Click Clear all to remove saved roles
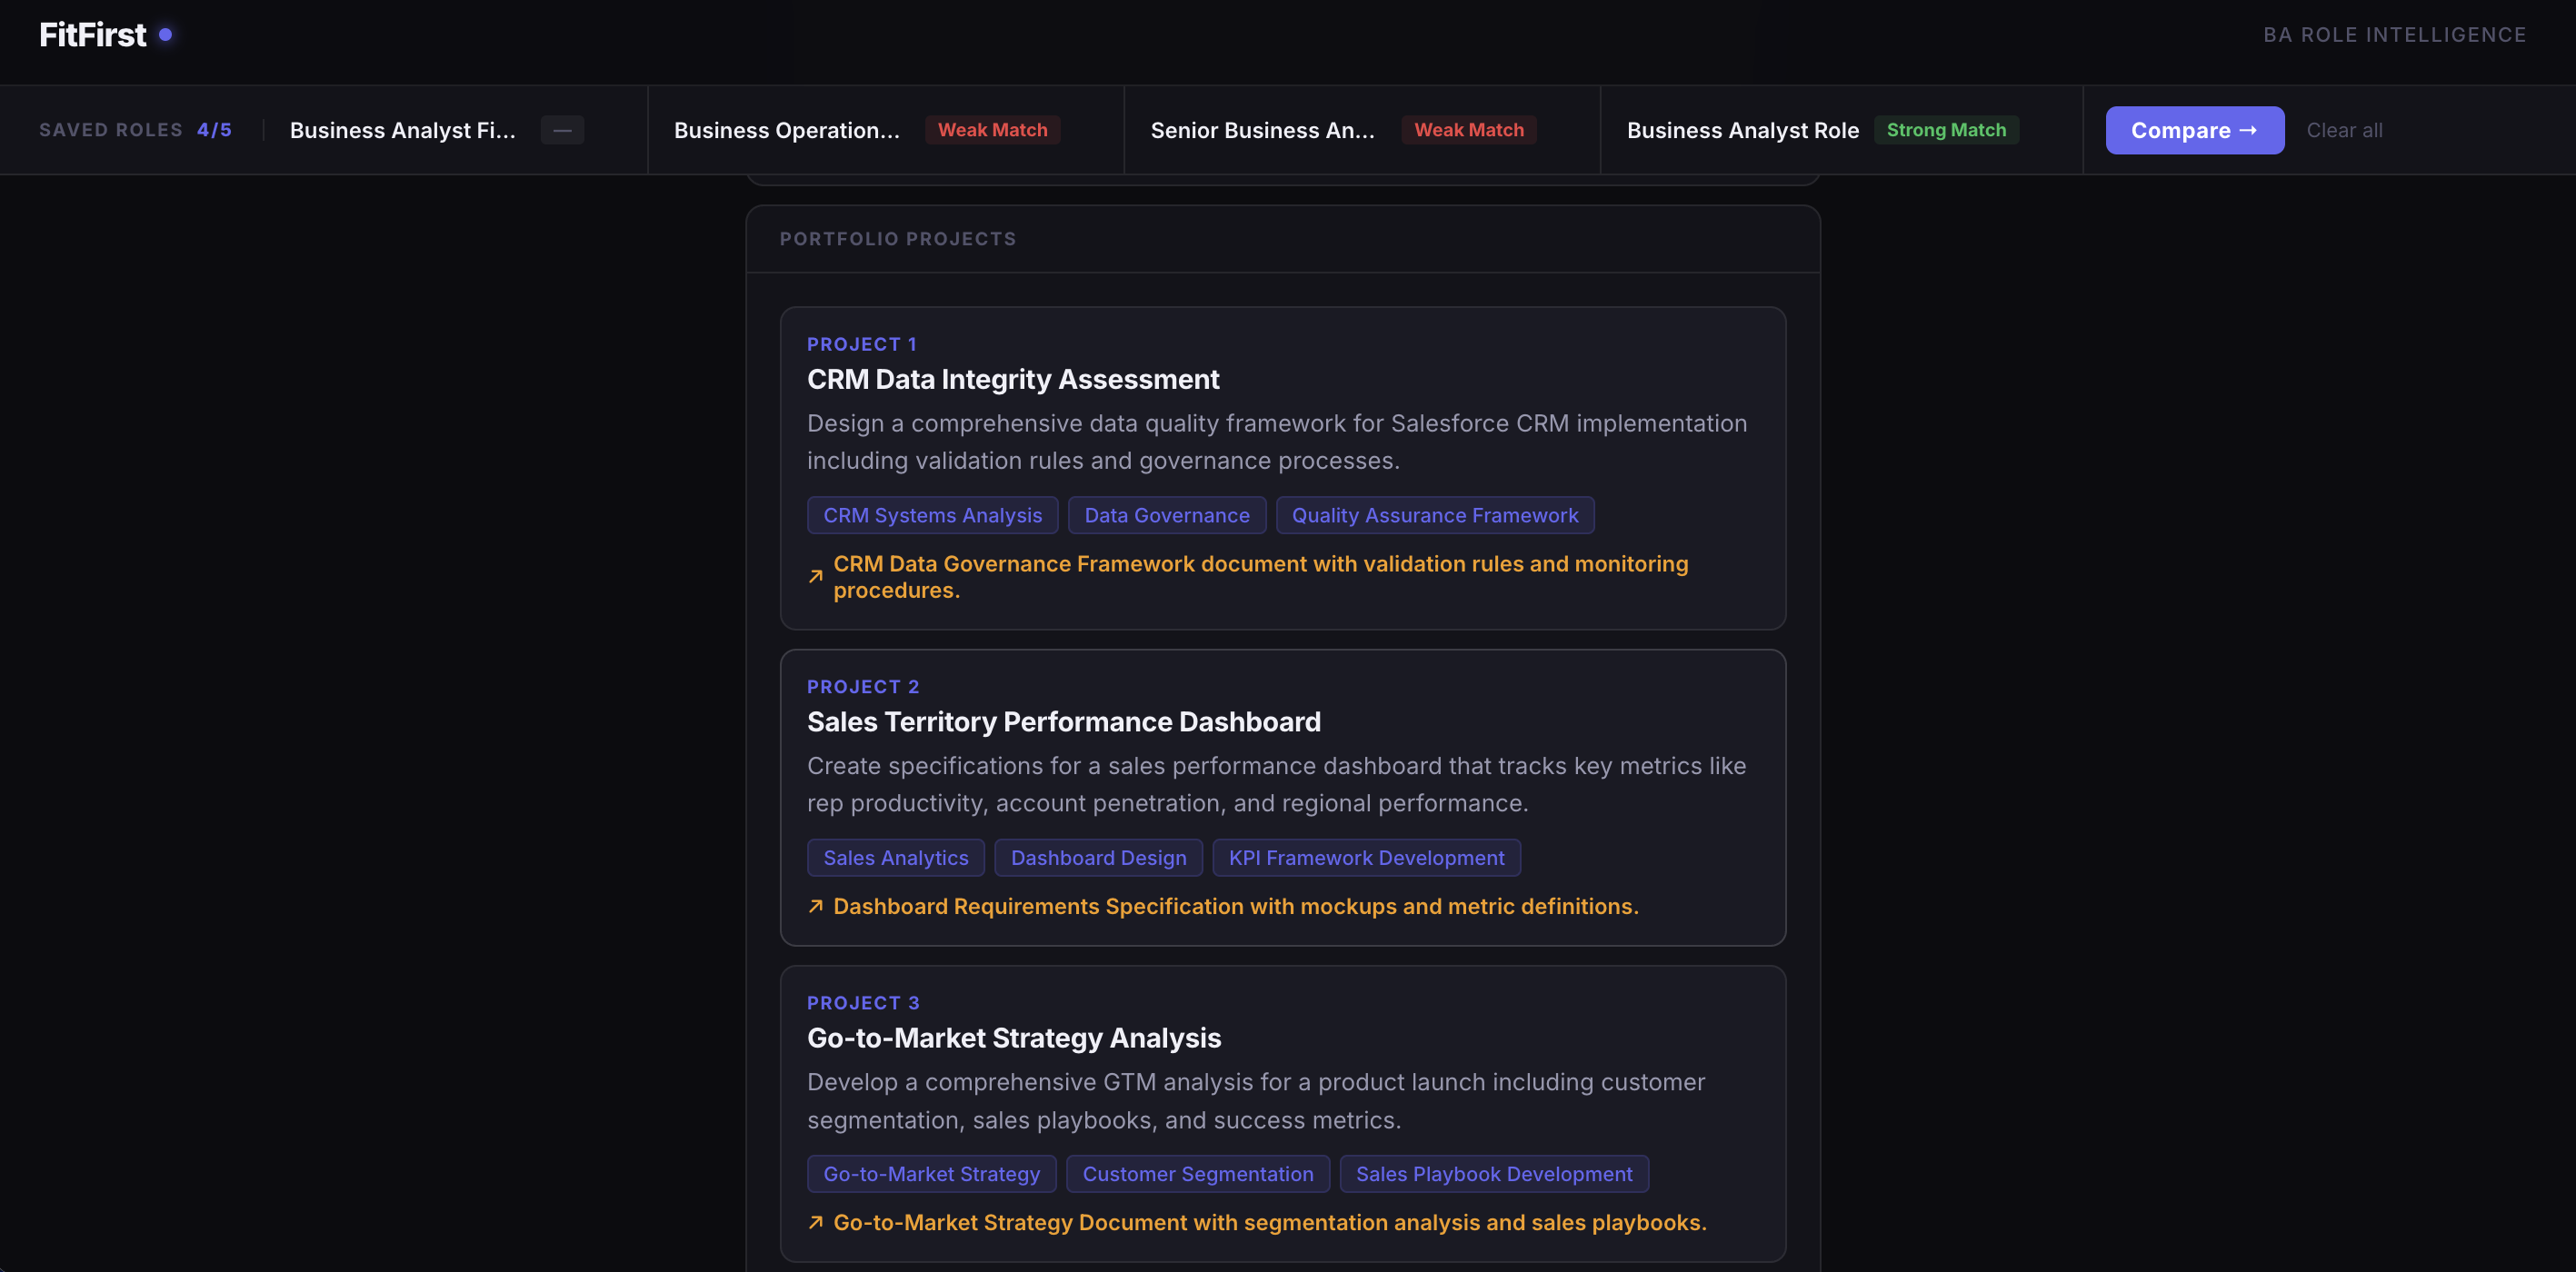Image resolution: width=2576 pixels, height=1272 pixels. [x=2344, y=130]
